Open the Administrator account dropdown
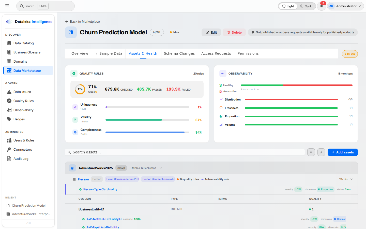 [346, 6]
